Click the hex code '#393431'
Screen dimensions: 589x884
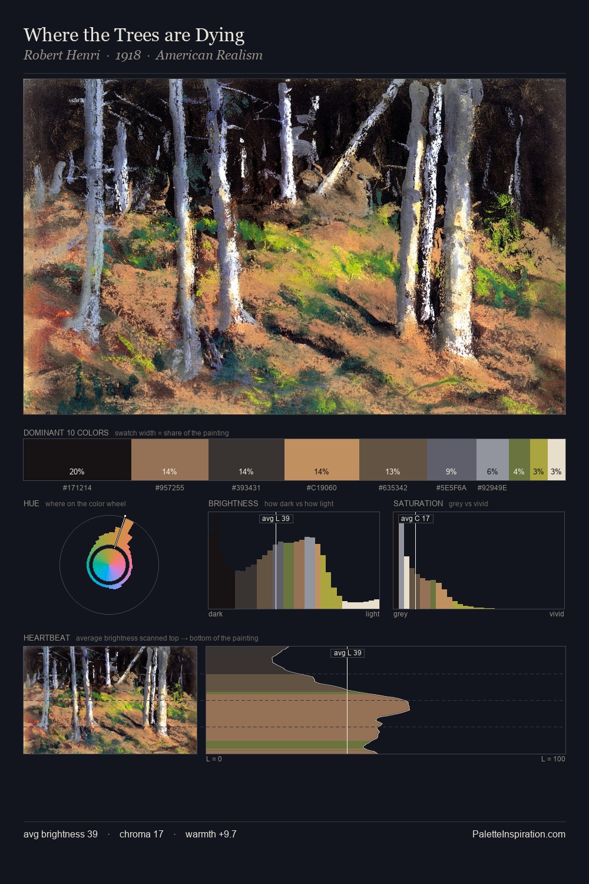(x=246, y=488)
